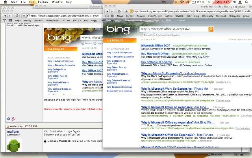Open the Window menu
This screenshot has width=252, height=158.
[x=57, y=2]
